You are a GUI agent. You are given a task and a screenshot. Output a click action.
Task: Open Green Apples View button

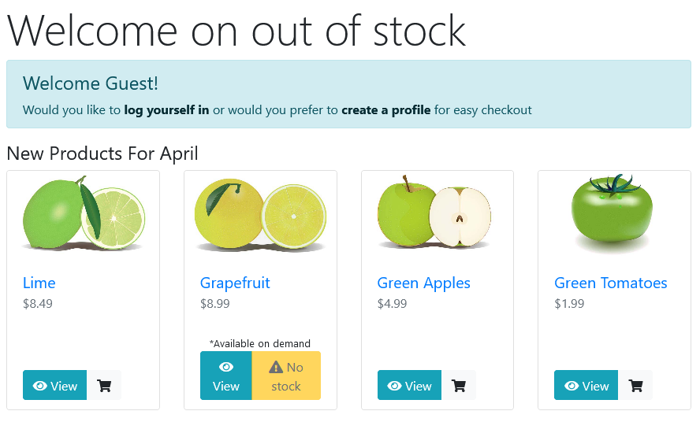[x=409, y=385]
